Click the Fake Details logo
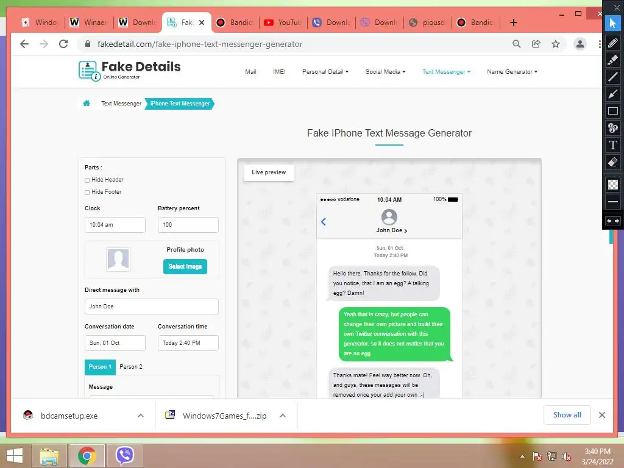Image resolution: width=624 pixels, height=468 pixels. [x=129, y=71]
